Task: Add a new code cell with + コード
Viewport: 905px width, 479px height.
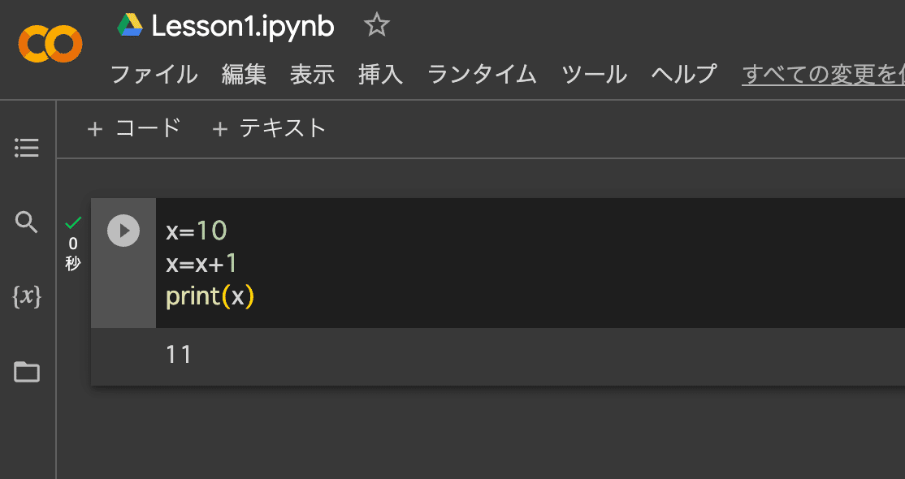Action: [134, 127]
